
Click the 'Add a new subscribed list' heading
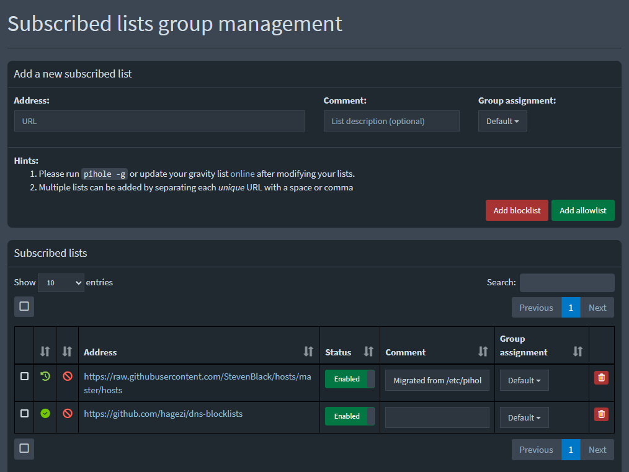point(73,74)
